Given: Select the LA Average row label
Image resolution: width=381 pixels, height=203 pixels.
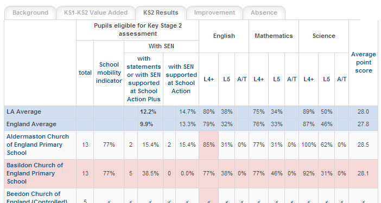Looking at the screenshot, I should point(24,112).
